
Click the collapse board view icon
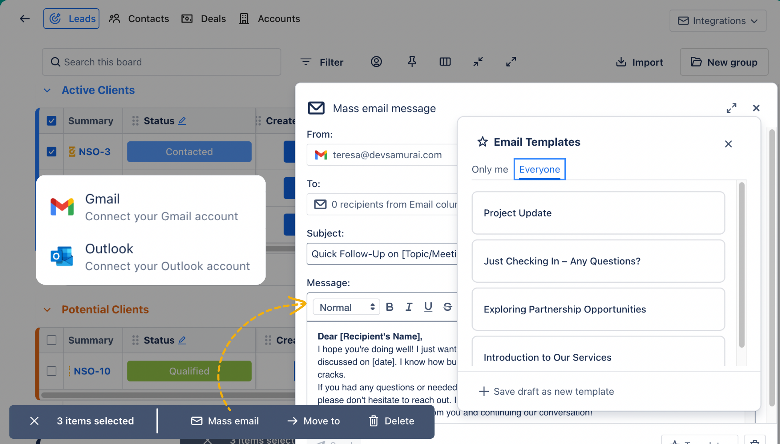point(478,62)
